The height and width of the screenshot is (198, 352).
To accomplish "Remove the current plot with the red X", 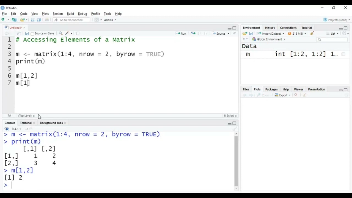I will pos(296,95).
